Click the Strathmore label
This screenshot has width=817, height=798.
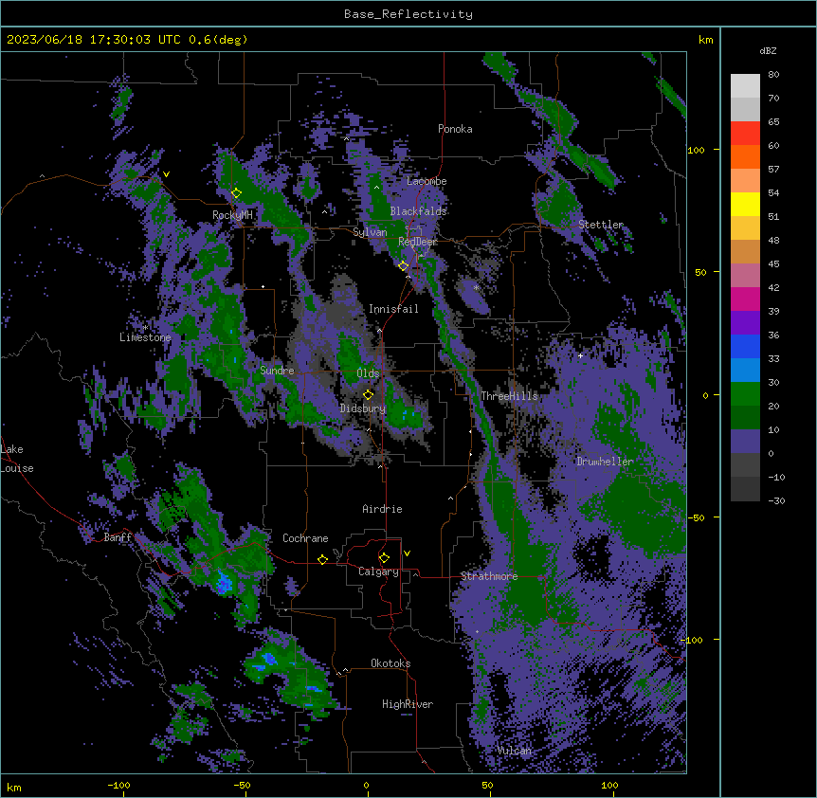(489, 576)
